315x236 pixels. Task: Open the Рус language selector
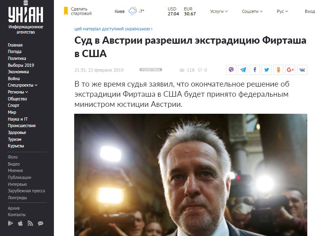[283, 11]
